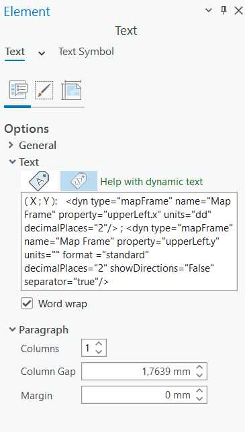This screenshot has height=432, width=245.
Task: Increase the Column Gap value
Action: 199,368
